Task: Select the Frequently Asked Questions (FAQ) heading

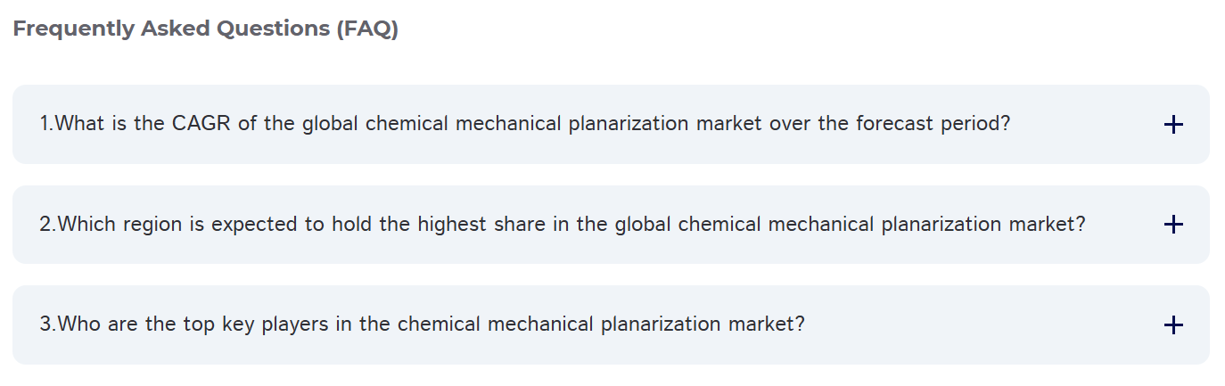Action: 206,29
